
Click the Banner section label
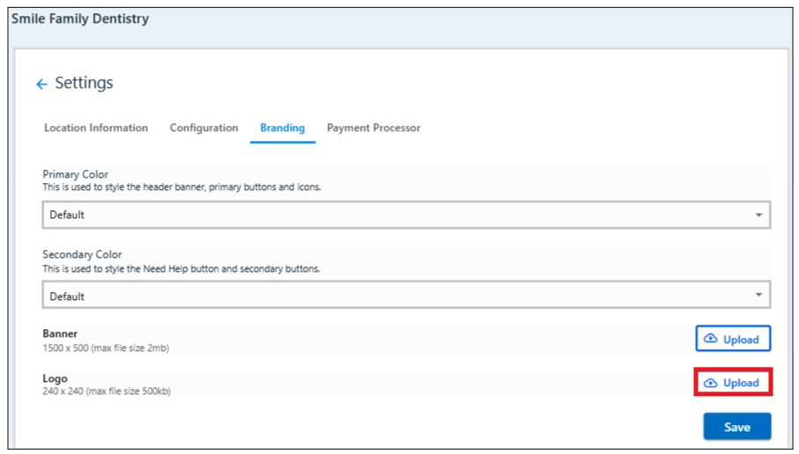coord(60,333)
